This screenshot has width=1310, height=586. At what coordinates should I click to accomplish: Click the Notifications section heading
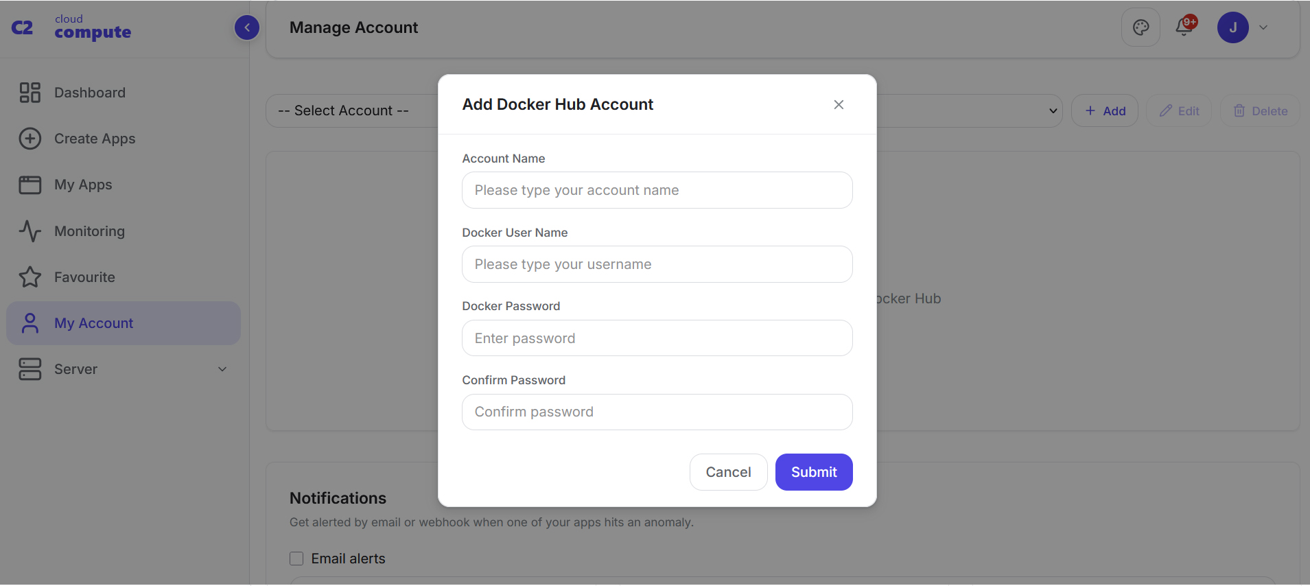point(338,498)
